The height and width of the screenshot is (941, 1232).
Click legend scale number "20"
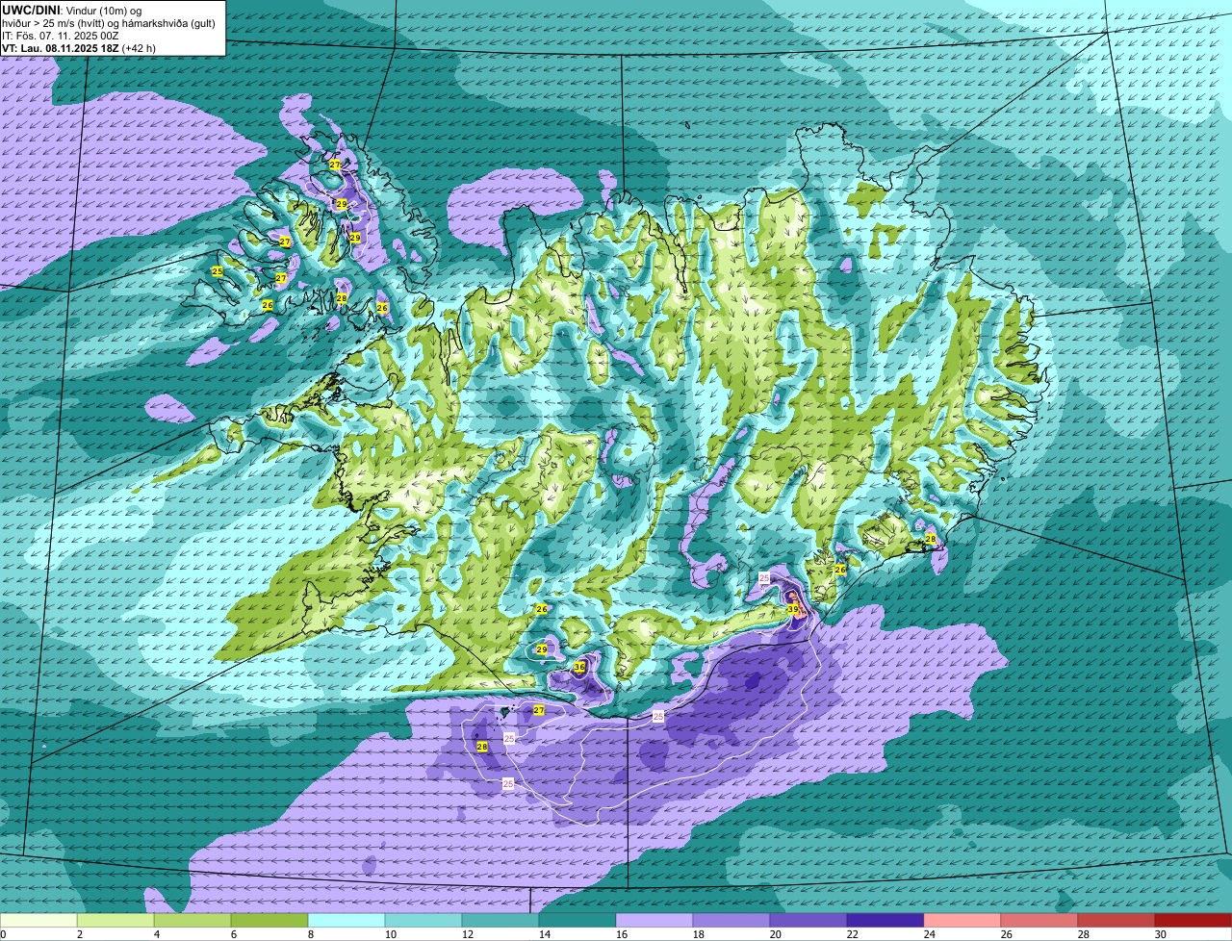(x=775, y=934)
